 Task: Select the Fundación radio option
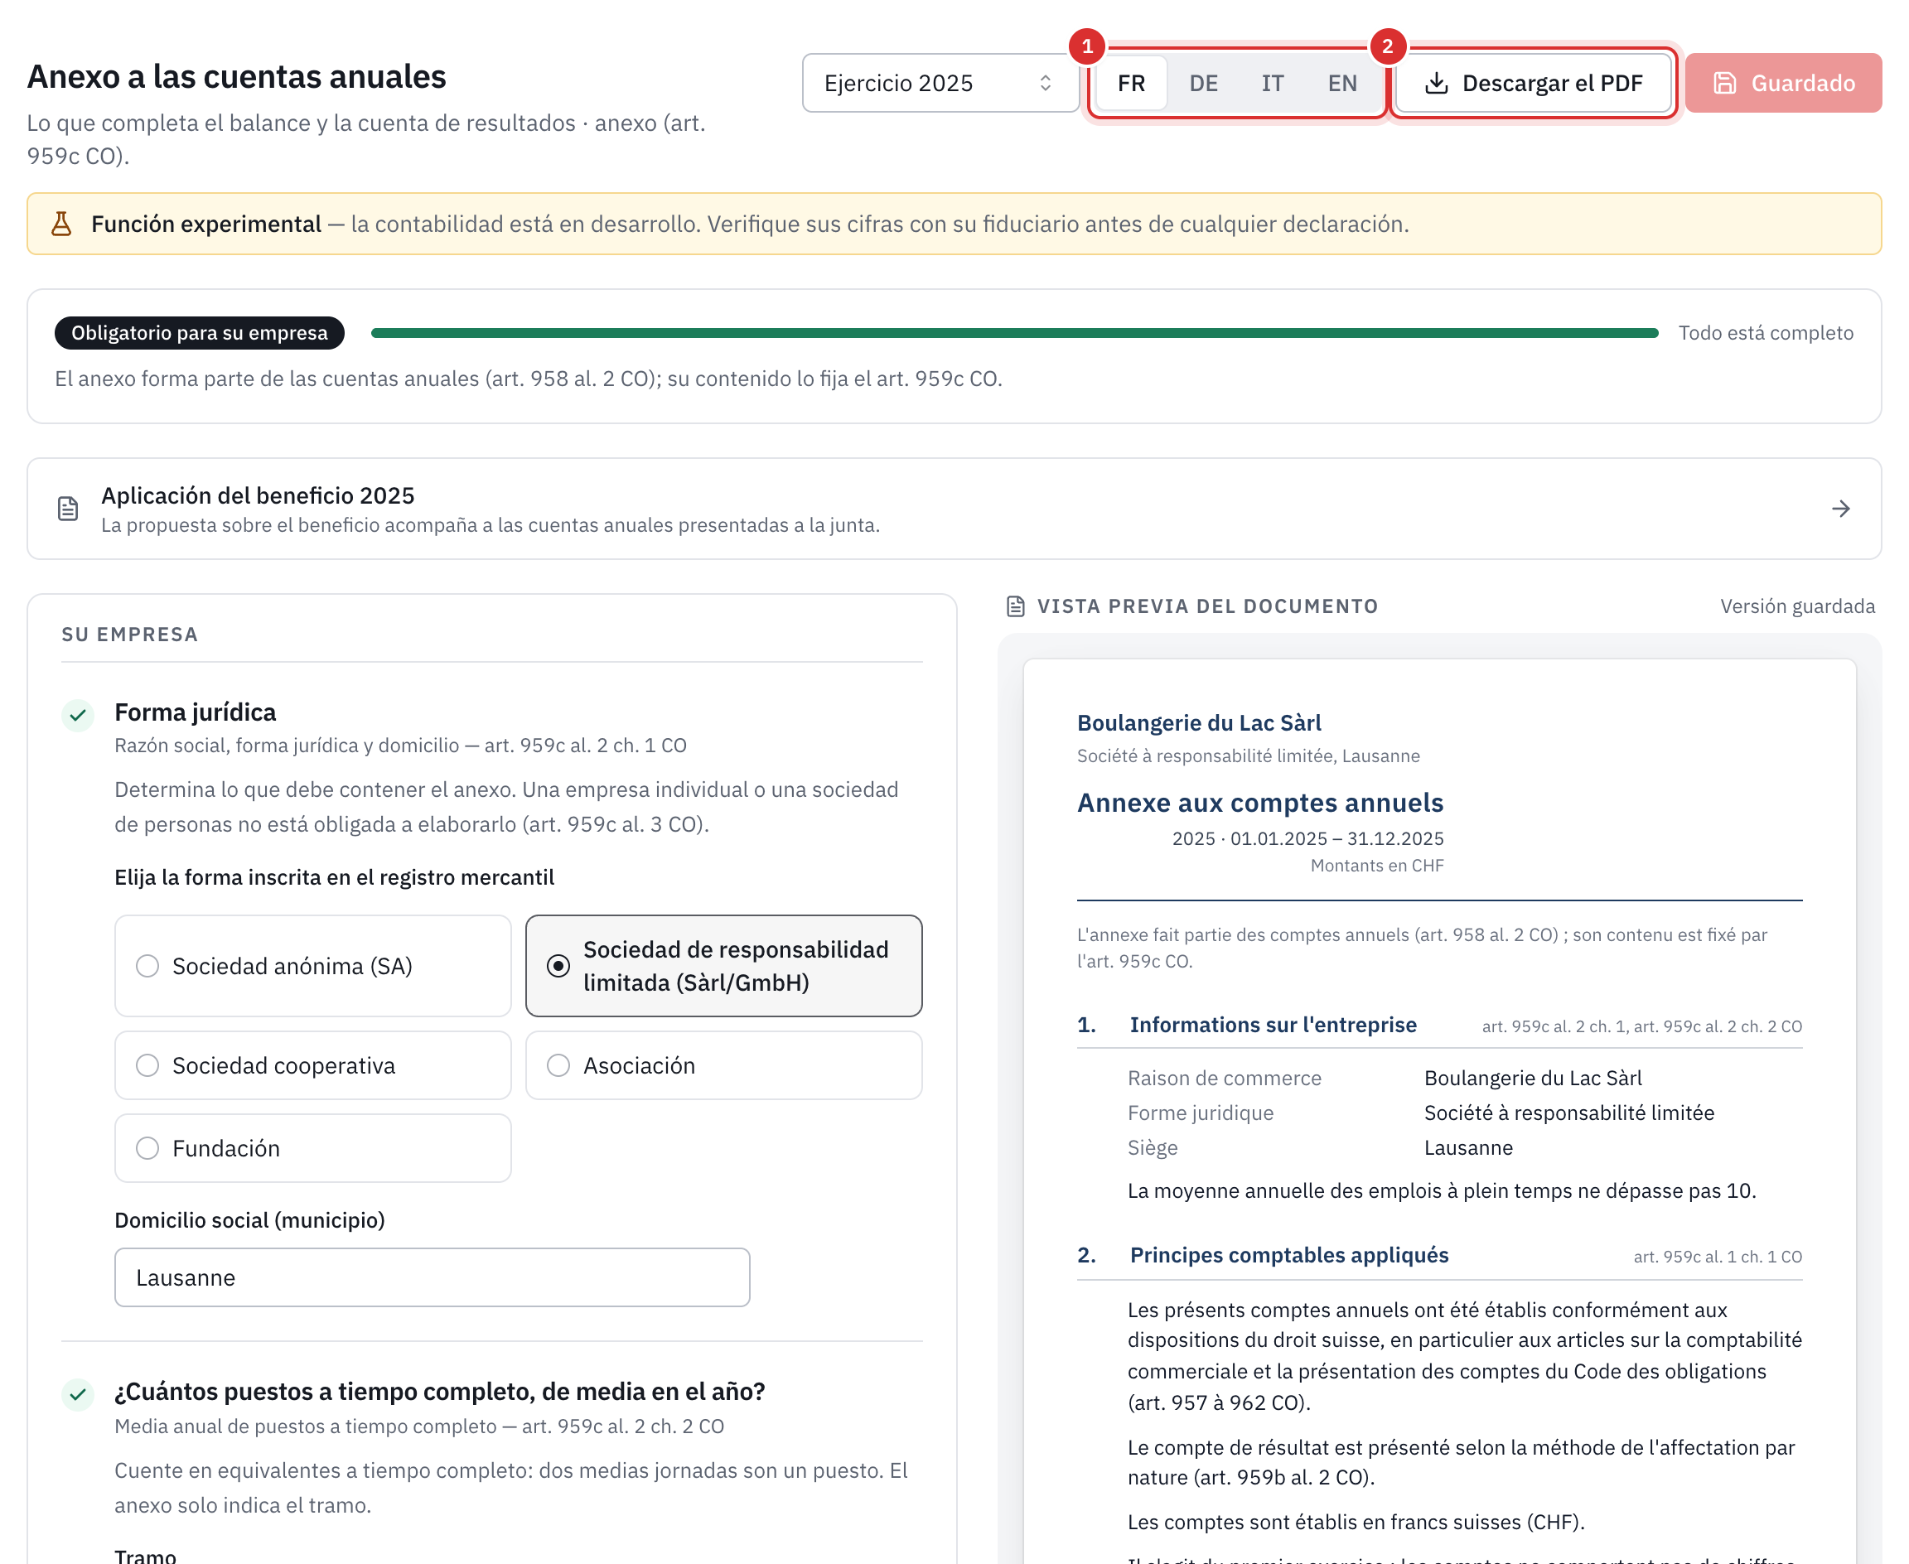point(312,1148)
